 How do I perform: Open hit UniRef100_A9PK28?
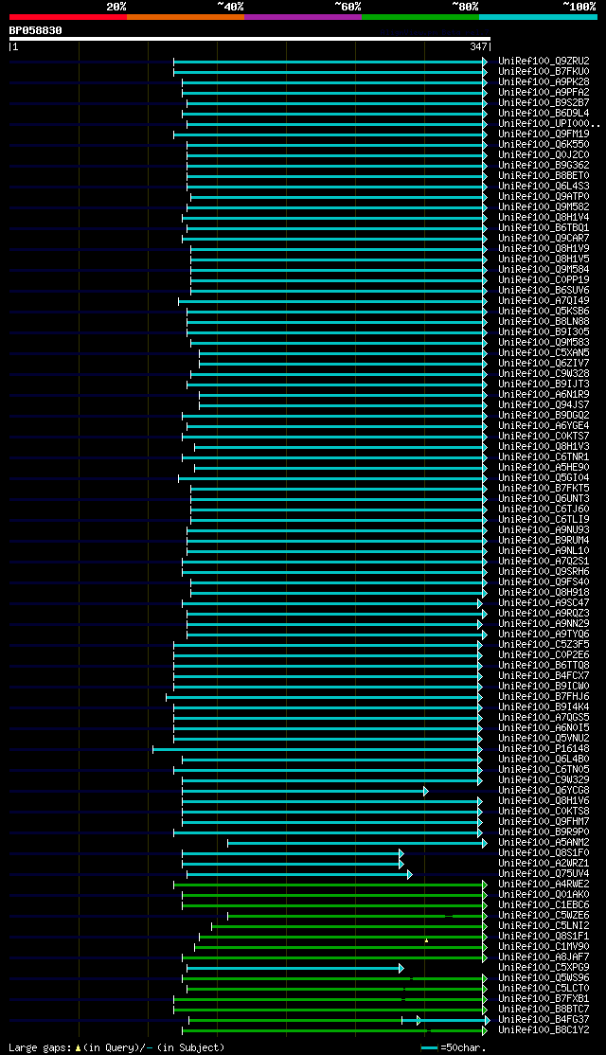[544, 82]
